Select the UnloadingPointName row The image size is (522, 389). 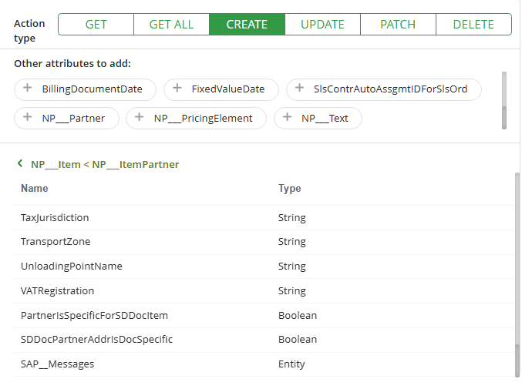coord(264,267)
